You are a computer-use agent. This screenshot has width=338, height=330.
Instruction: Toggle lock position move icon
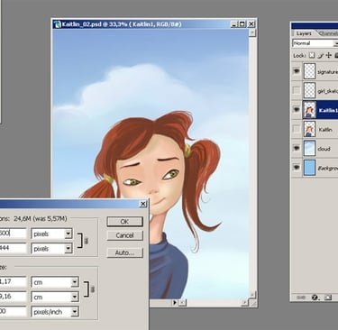pos(328,55)
